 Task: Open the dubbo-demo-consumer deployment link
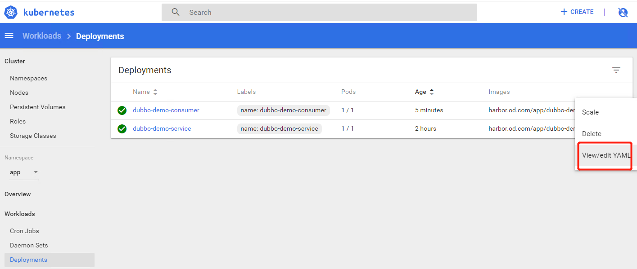click(166, 110)
